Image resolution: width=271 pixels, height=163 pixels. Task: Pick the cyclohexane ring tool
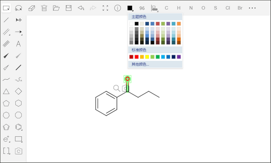(x=19, y=103)
